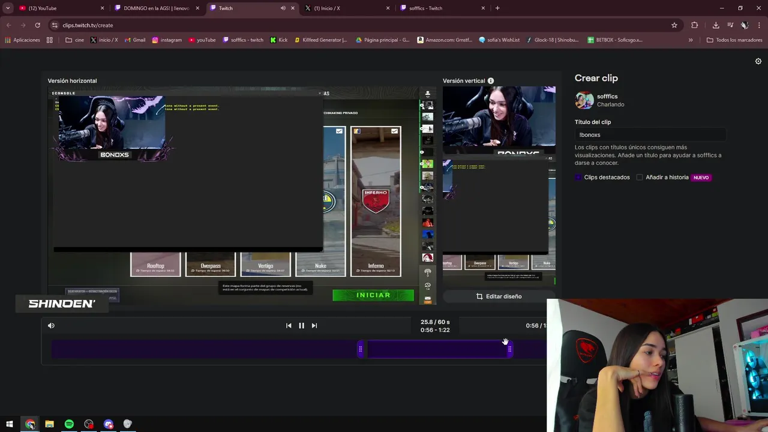Open sofffics - twitch bookmark

243,40
